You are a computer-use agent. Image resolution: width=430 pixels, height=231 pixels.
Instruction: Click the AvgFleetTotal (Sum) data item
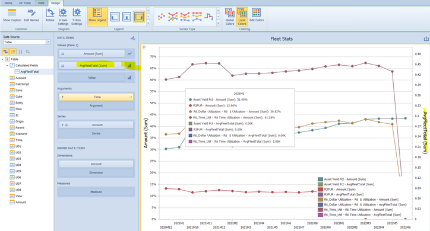[91, 66]
